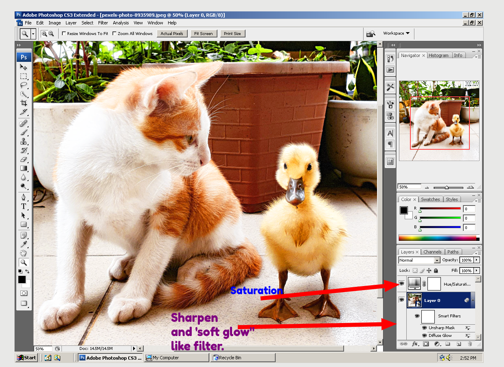Screen dimensions: 504x367
Task: Open the Zoom tool preset picker arrow
Action: [x=33, y=34]
